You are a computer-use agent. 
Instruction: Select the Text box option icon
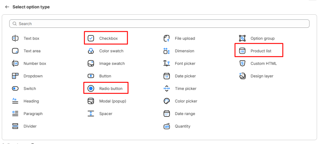tap(15, 38)
